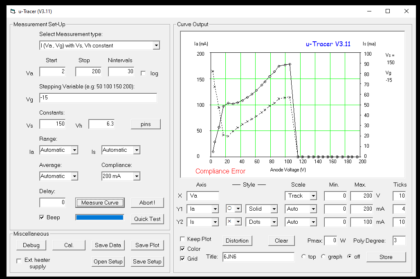Image resolution: width=420 pixels, height=279 pixels.
Task: Click the Cal. calibration button
Action: (69, 245)
